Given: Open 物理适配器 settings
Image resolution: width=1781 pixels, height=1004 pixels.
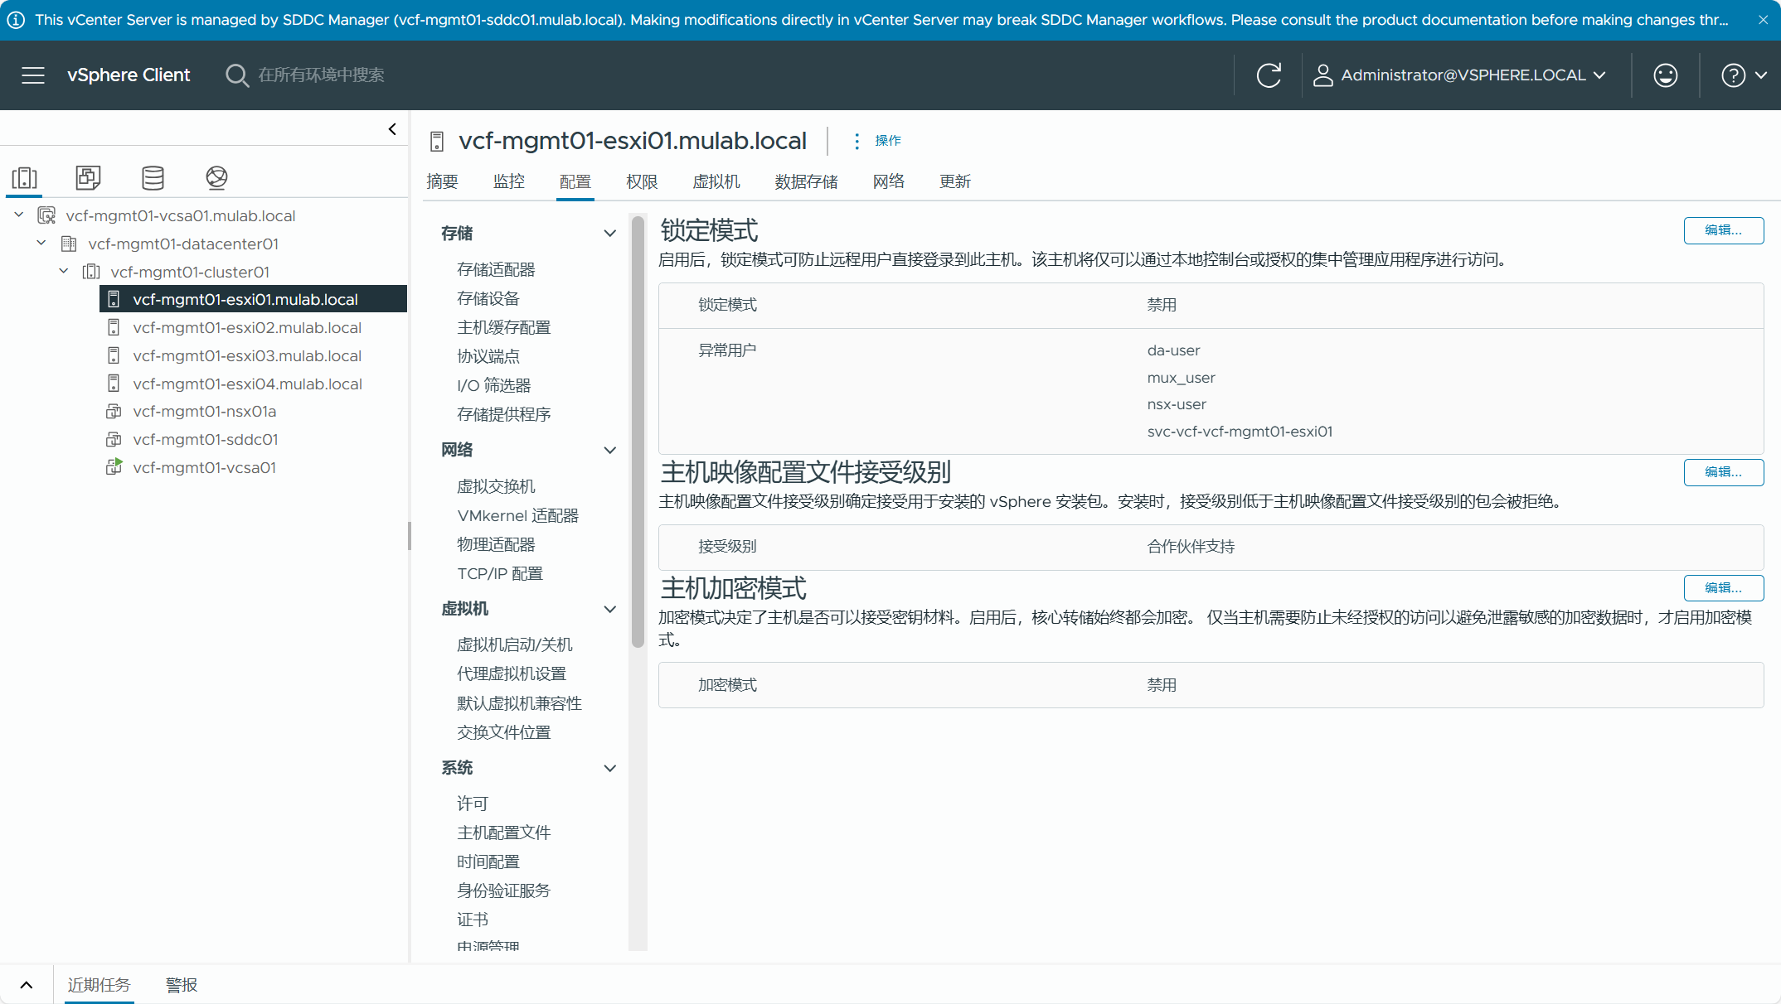Looking at the screenshot, I should [496, 544].
